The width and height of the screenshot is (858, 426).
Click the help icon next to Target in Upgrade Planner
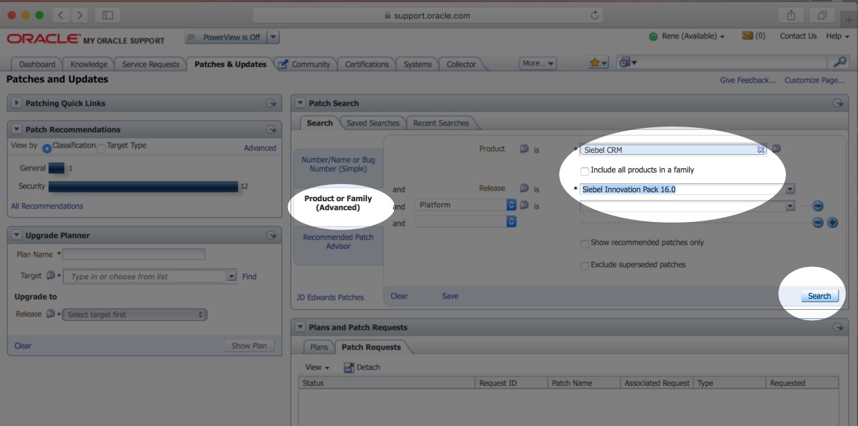coord(51,276)
